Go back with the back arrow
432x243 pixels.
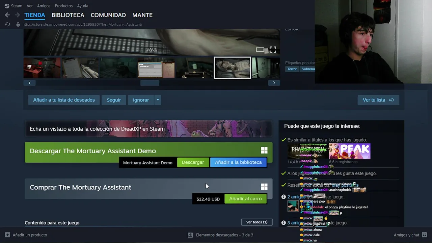7,15
